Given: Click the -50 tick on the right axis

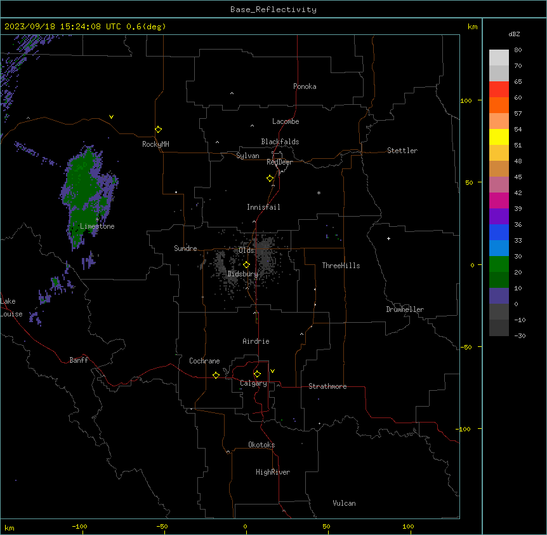Looking at the screenshot, I should (x=466, y=347).
